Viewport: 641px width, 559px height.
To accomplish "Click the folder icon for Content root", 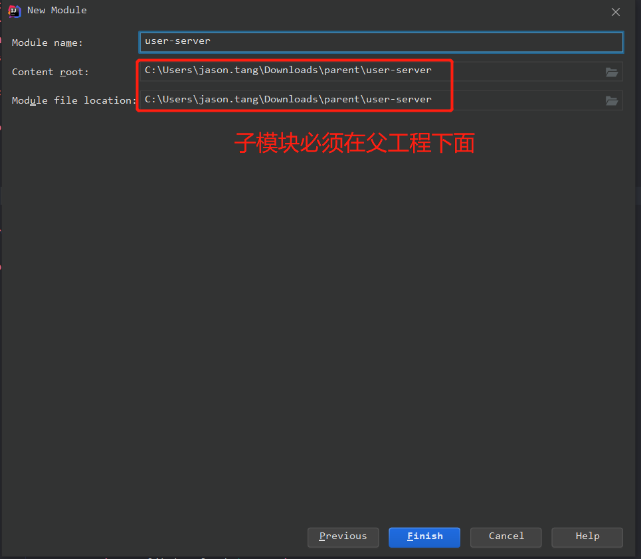I will (x=612, y=72).
